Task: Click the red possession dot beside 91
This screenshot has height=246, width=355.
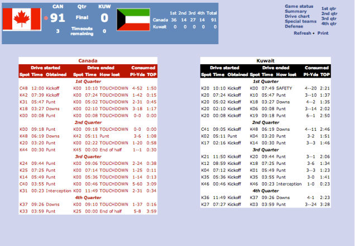Action: 46,18
